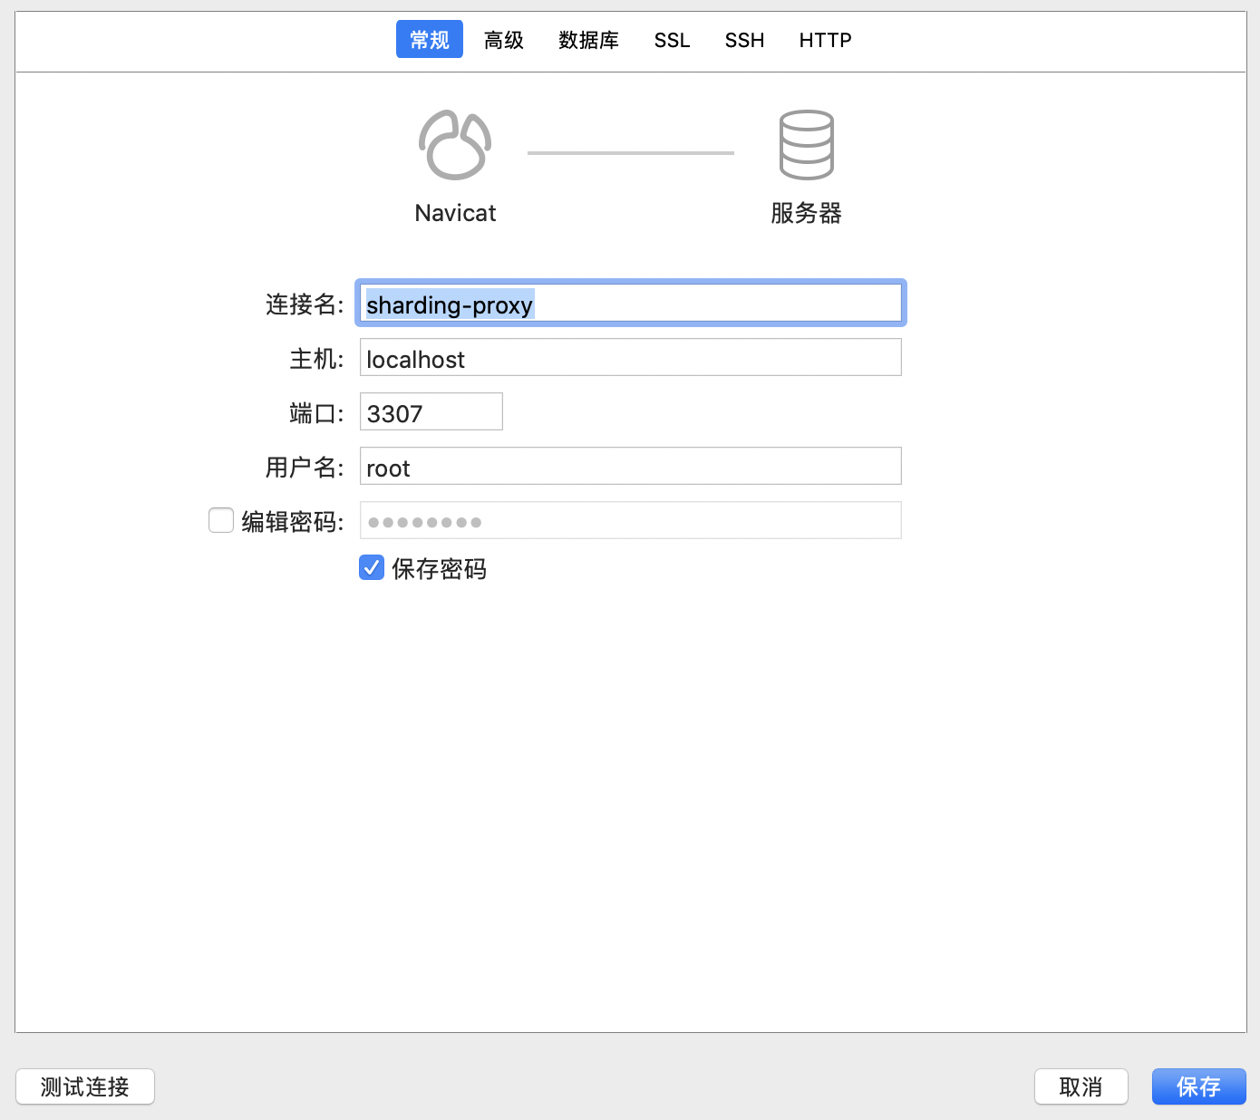Uncheck the 保存密码 checkbox
This screenshot has width=1260, height=1120.
[x=372, y=567]
